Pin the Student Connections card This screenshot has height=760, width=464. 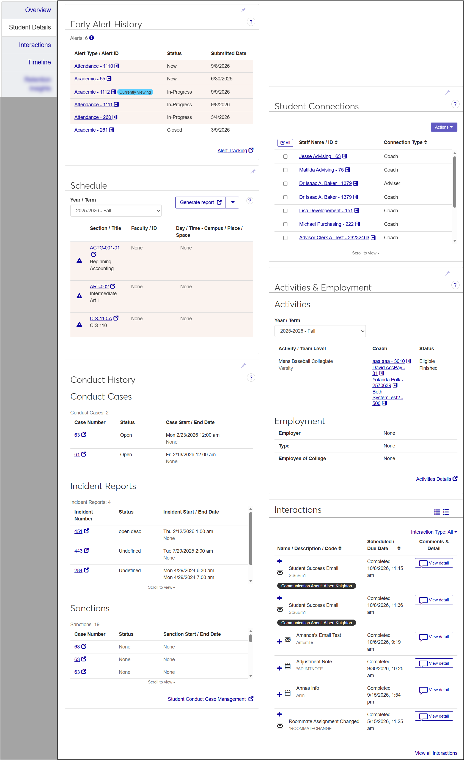(x=447, y=93)
